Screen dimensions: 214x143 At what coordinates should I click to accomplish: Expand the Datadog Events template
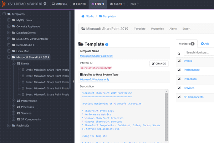[x=9, y=33]
